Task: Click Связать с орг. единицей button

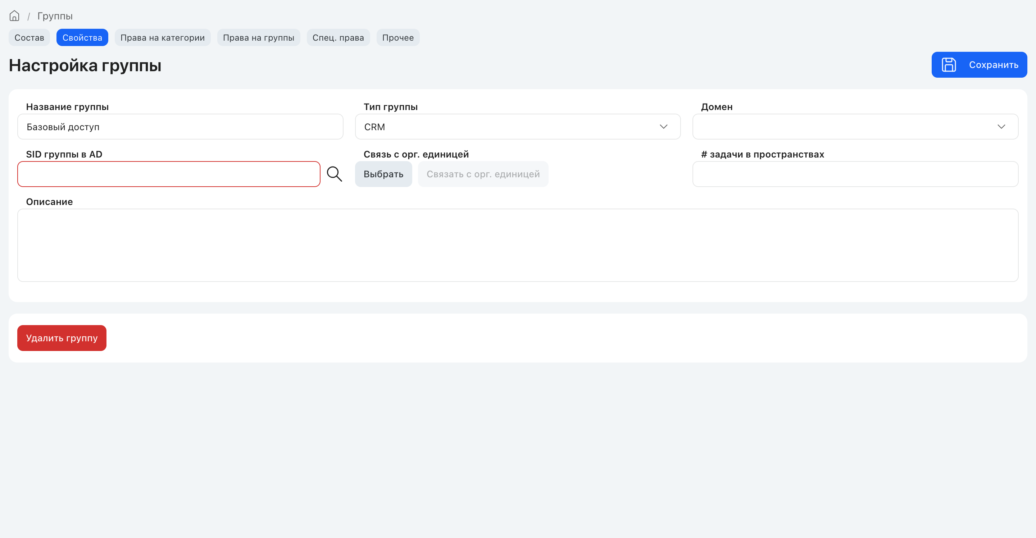Action: click(483, 174)
